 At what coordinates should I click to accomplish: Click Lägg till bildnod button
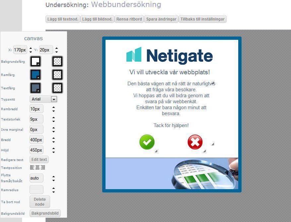point(97,19)
